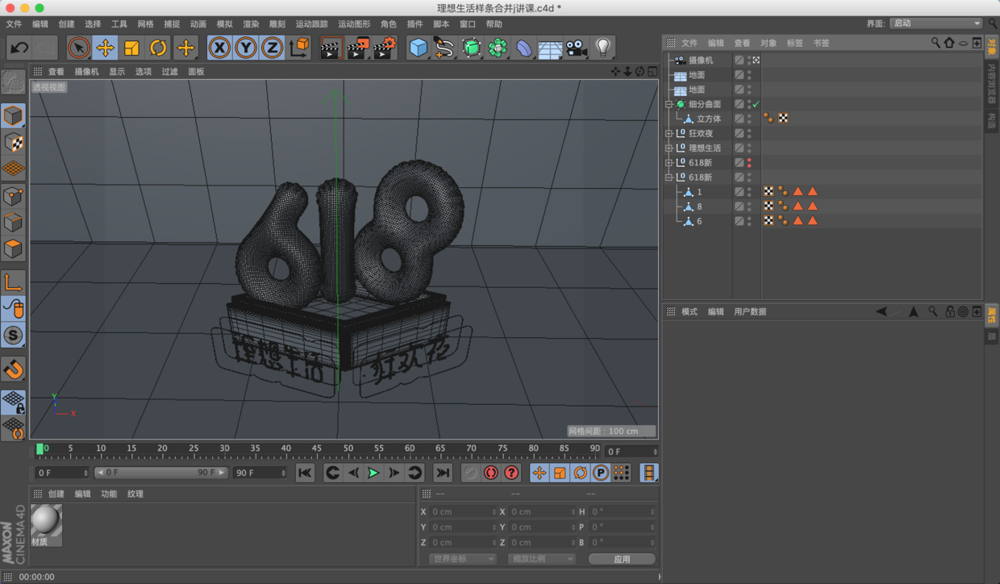The height and width of the screenshot is (584, 1000).
Task: Toggle red visibility dot of 618新
Action: click(749, 162)
